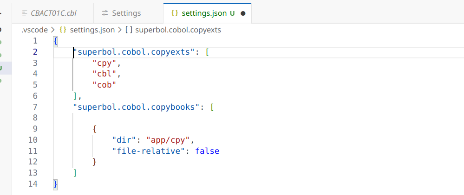
Task: Click the file icon on CBACT01C.cbl tab
Action: (x=25, y=13)
